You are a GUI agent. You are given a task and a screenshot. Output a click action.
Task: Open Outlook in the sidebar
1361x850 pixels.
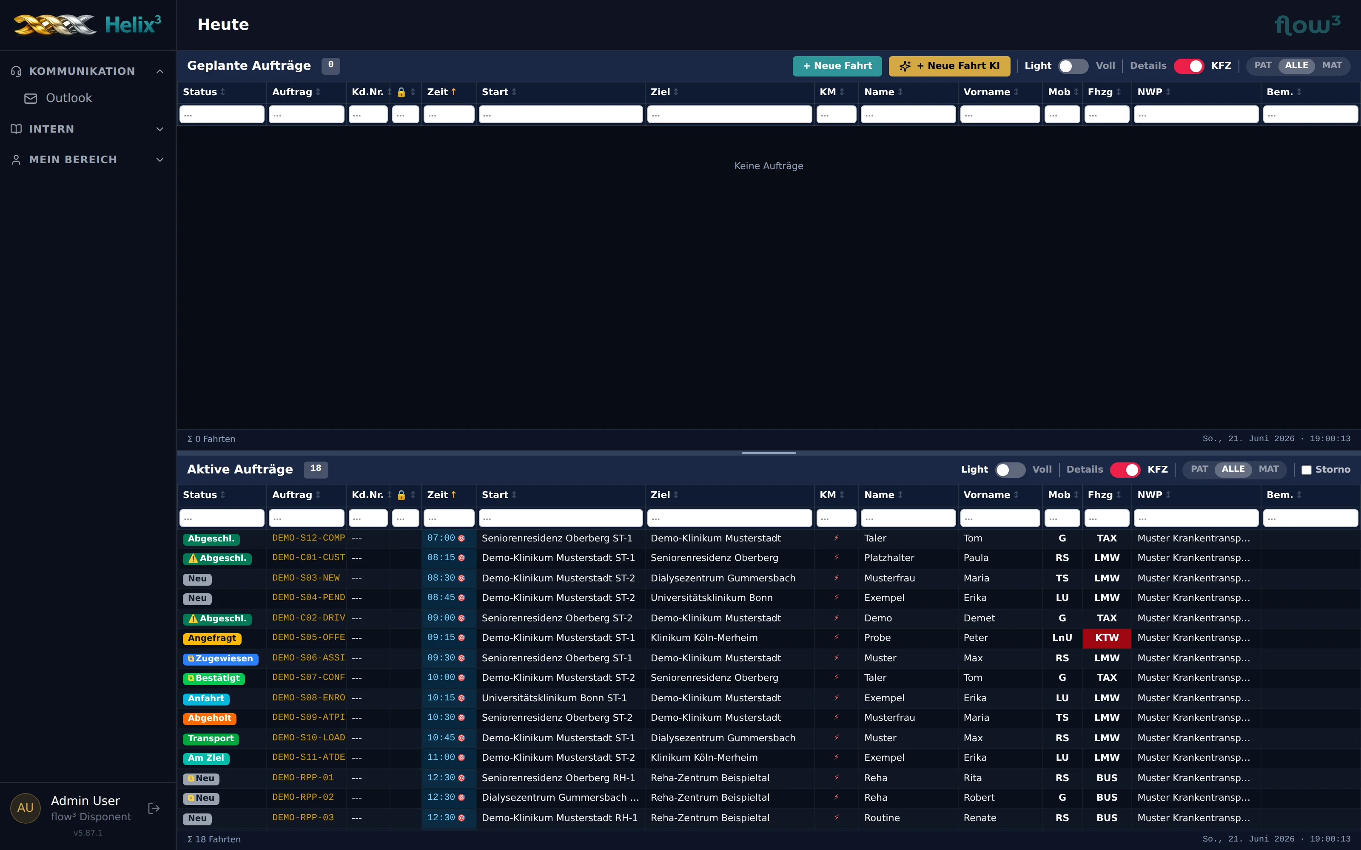point(68,98)
